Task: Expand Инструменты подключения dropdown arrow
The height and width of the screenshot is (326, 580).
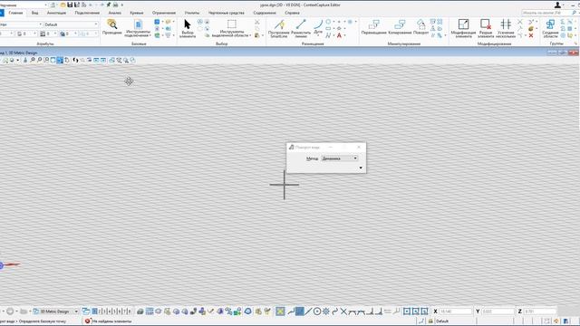Action: [150, 35]
